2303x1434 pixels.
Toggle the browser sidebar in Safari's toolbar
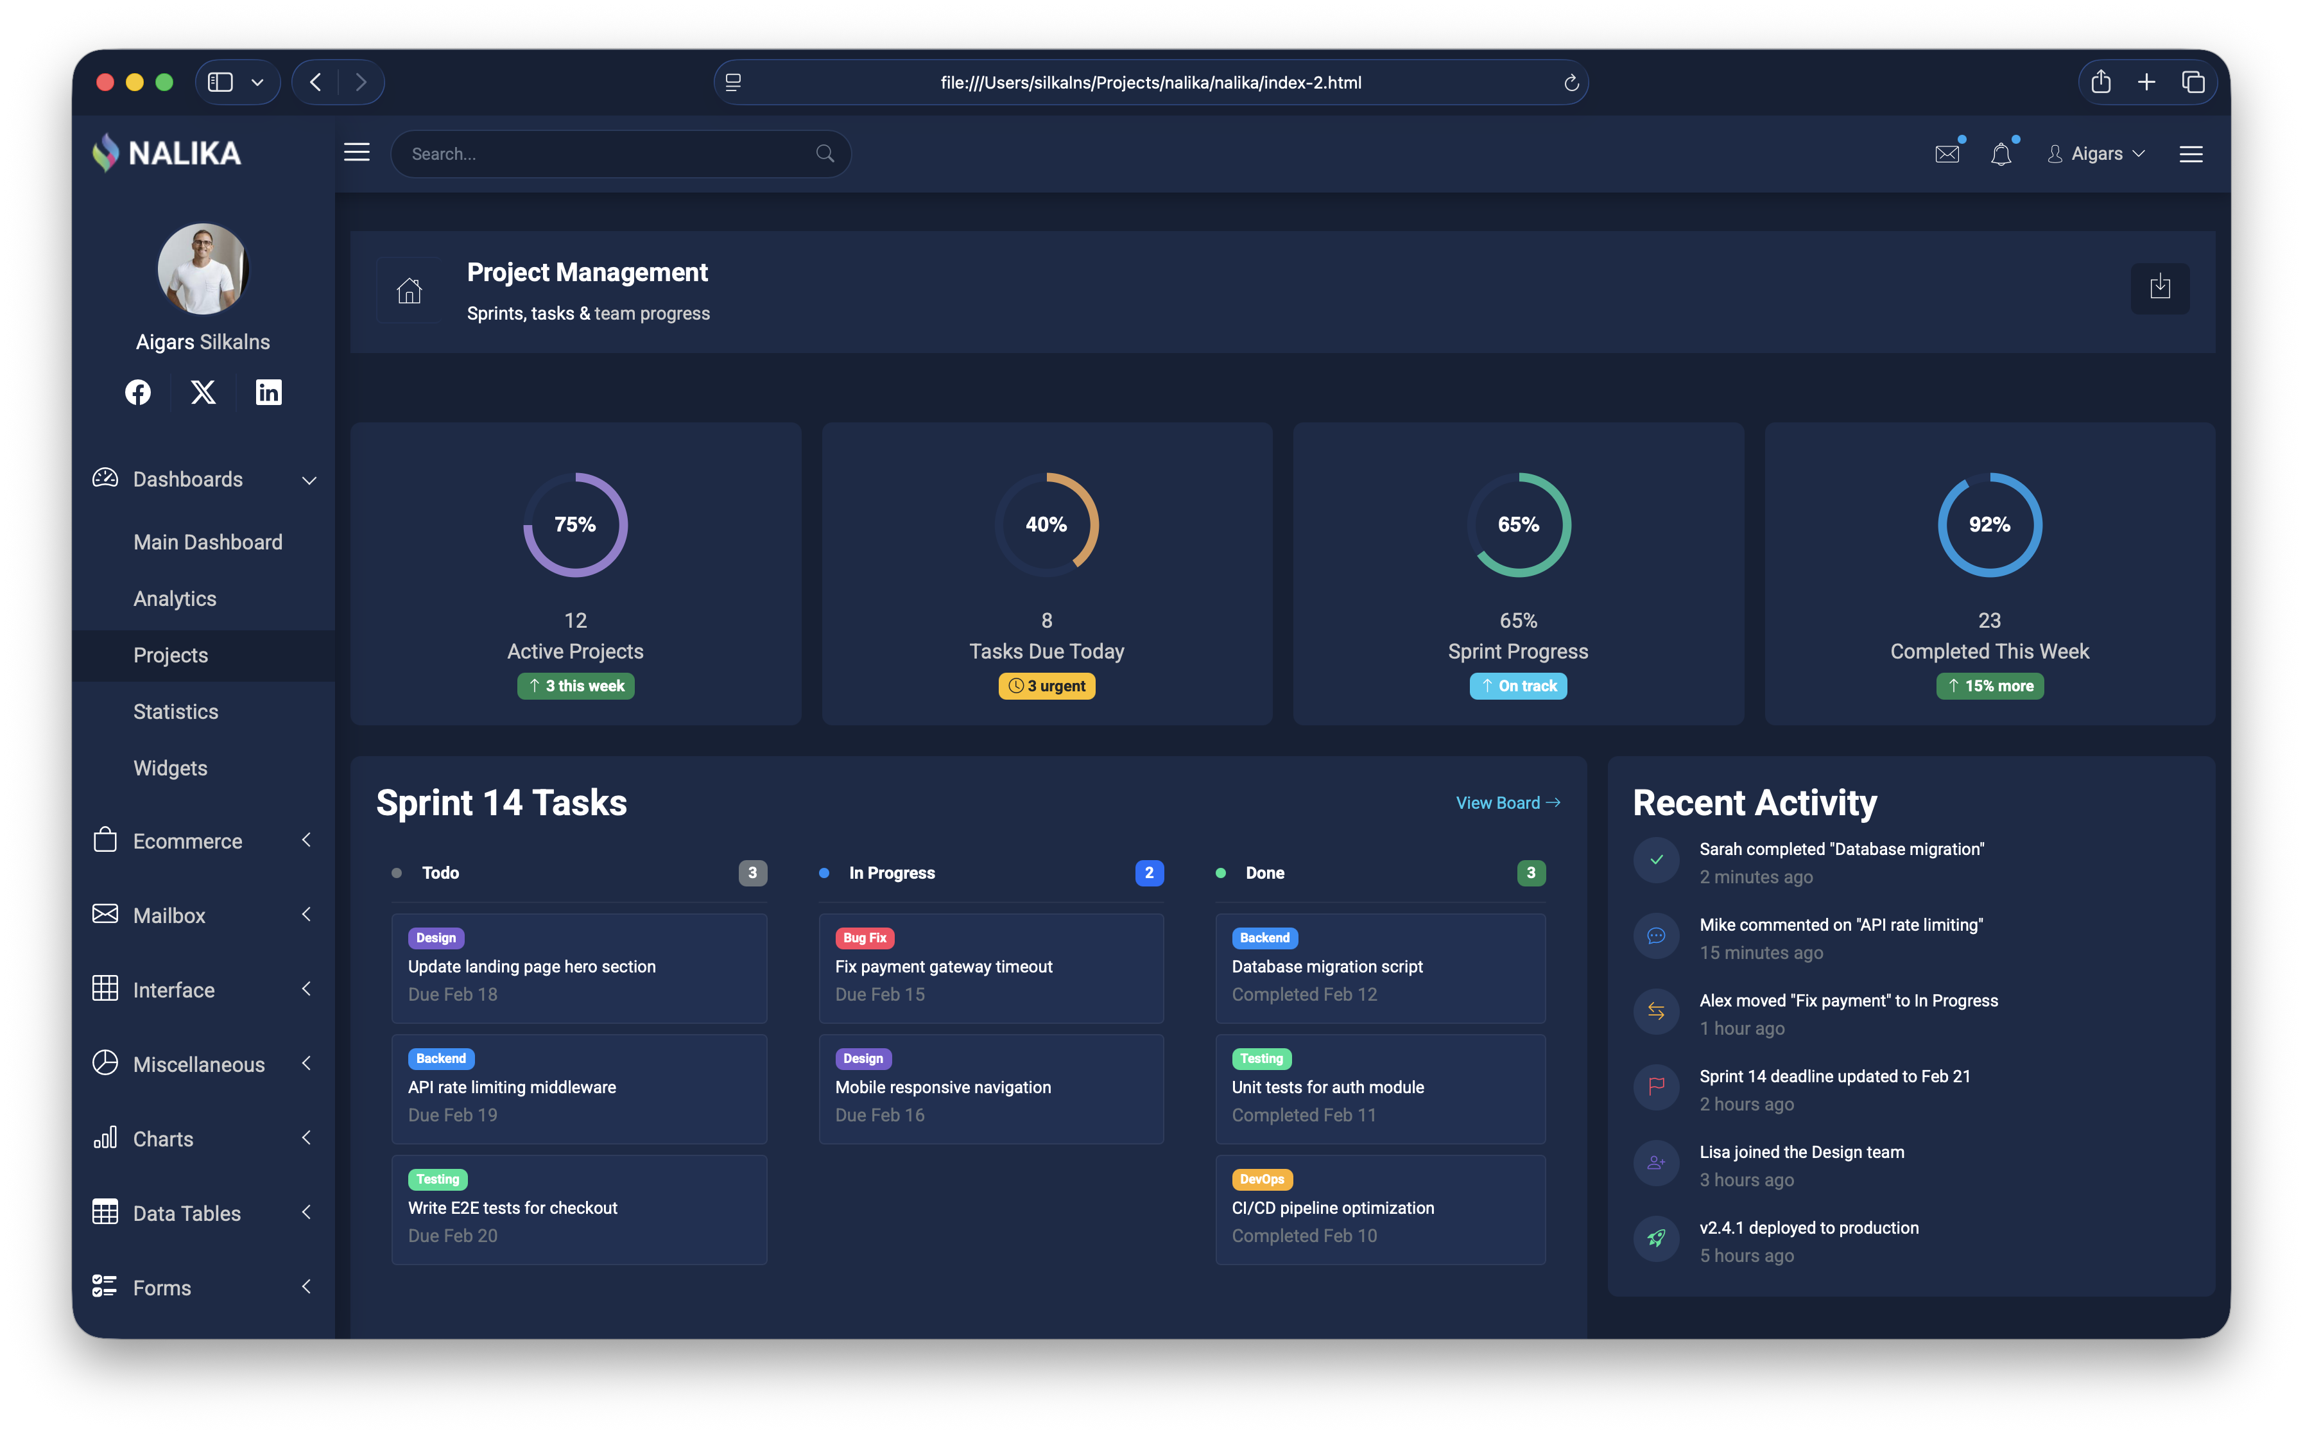point(220,82)
